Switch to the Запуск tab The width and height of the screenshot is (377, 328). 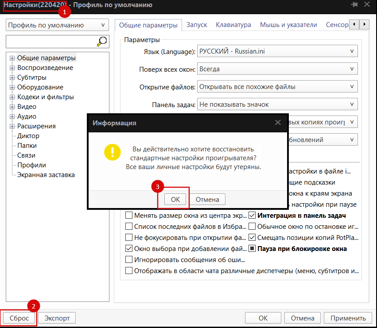197,25
